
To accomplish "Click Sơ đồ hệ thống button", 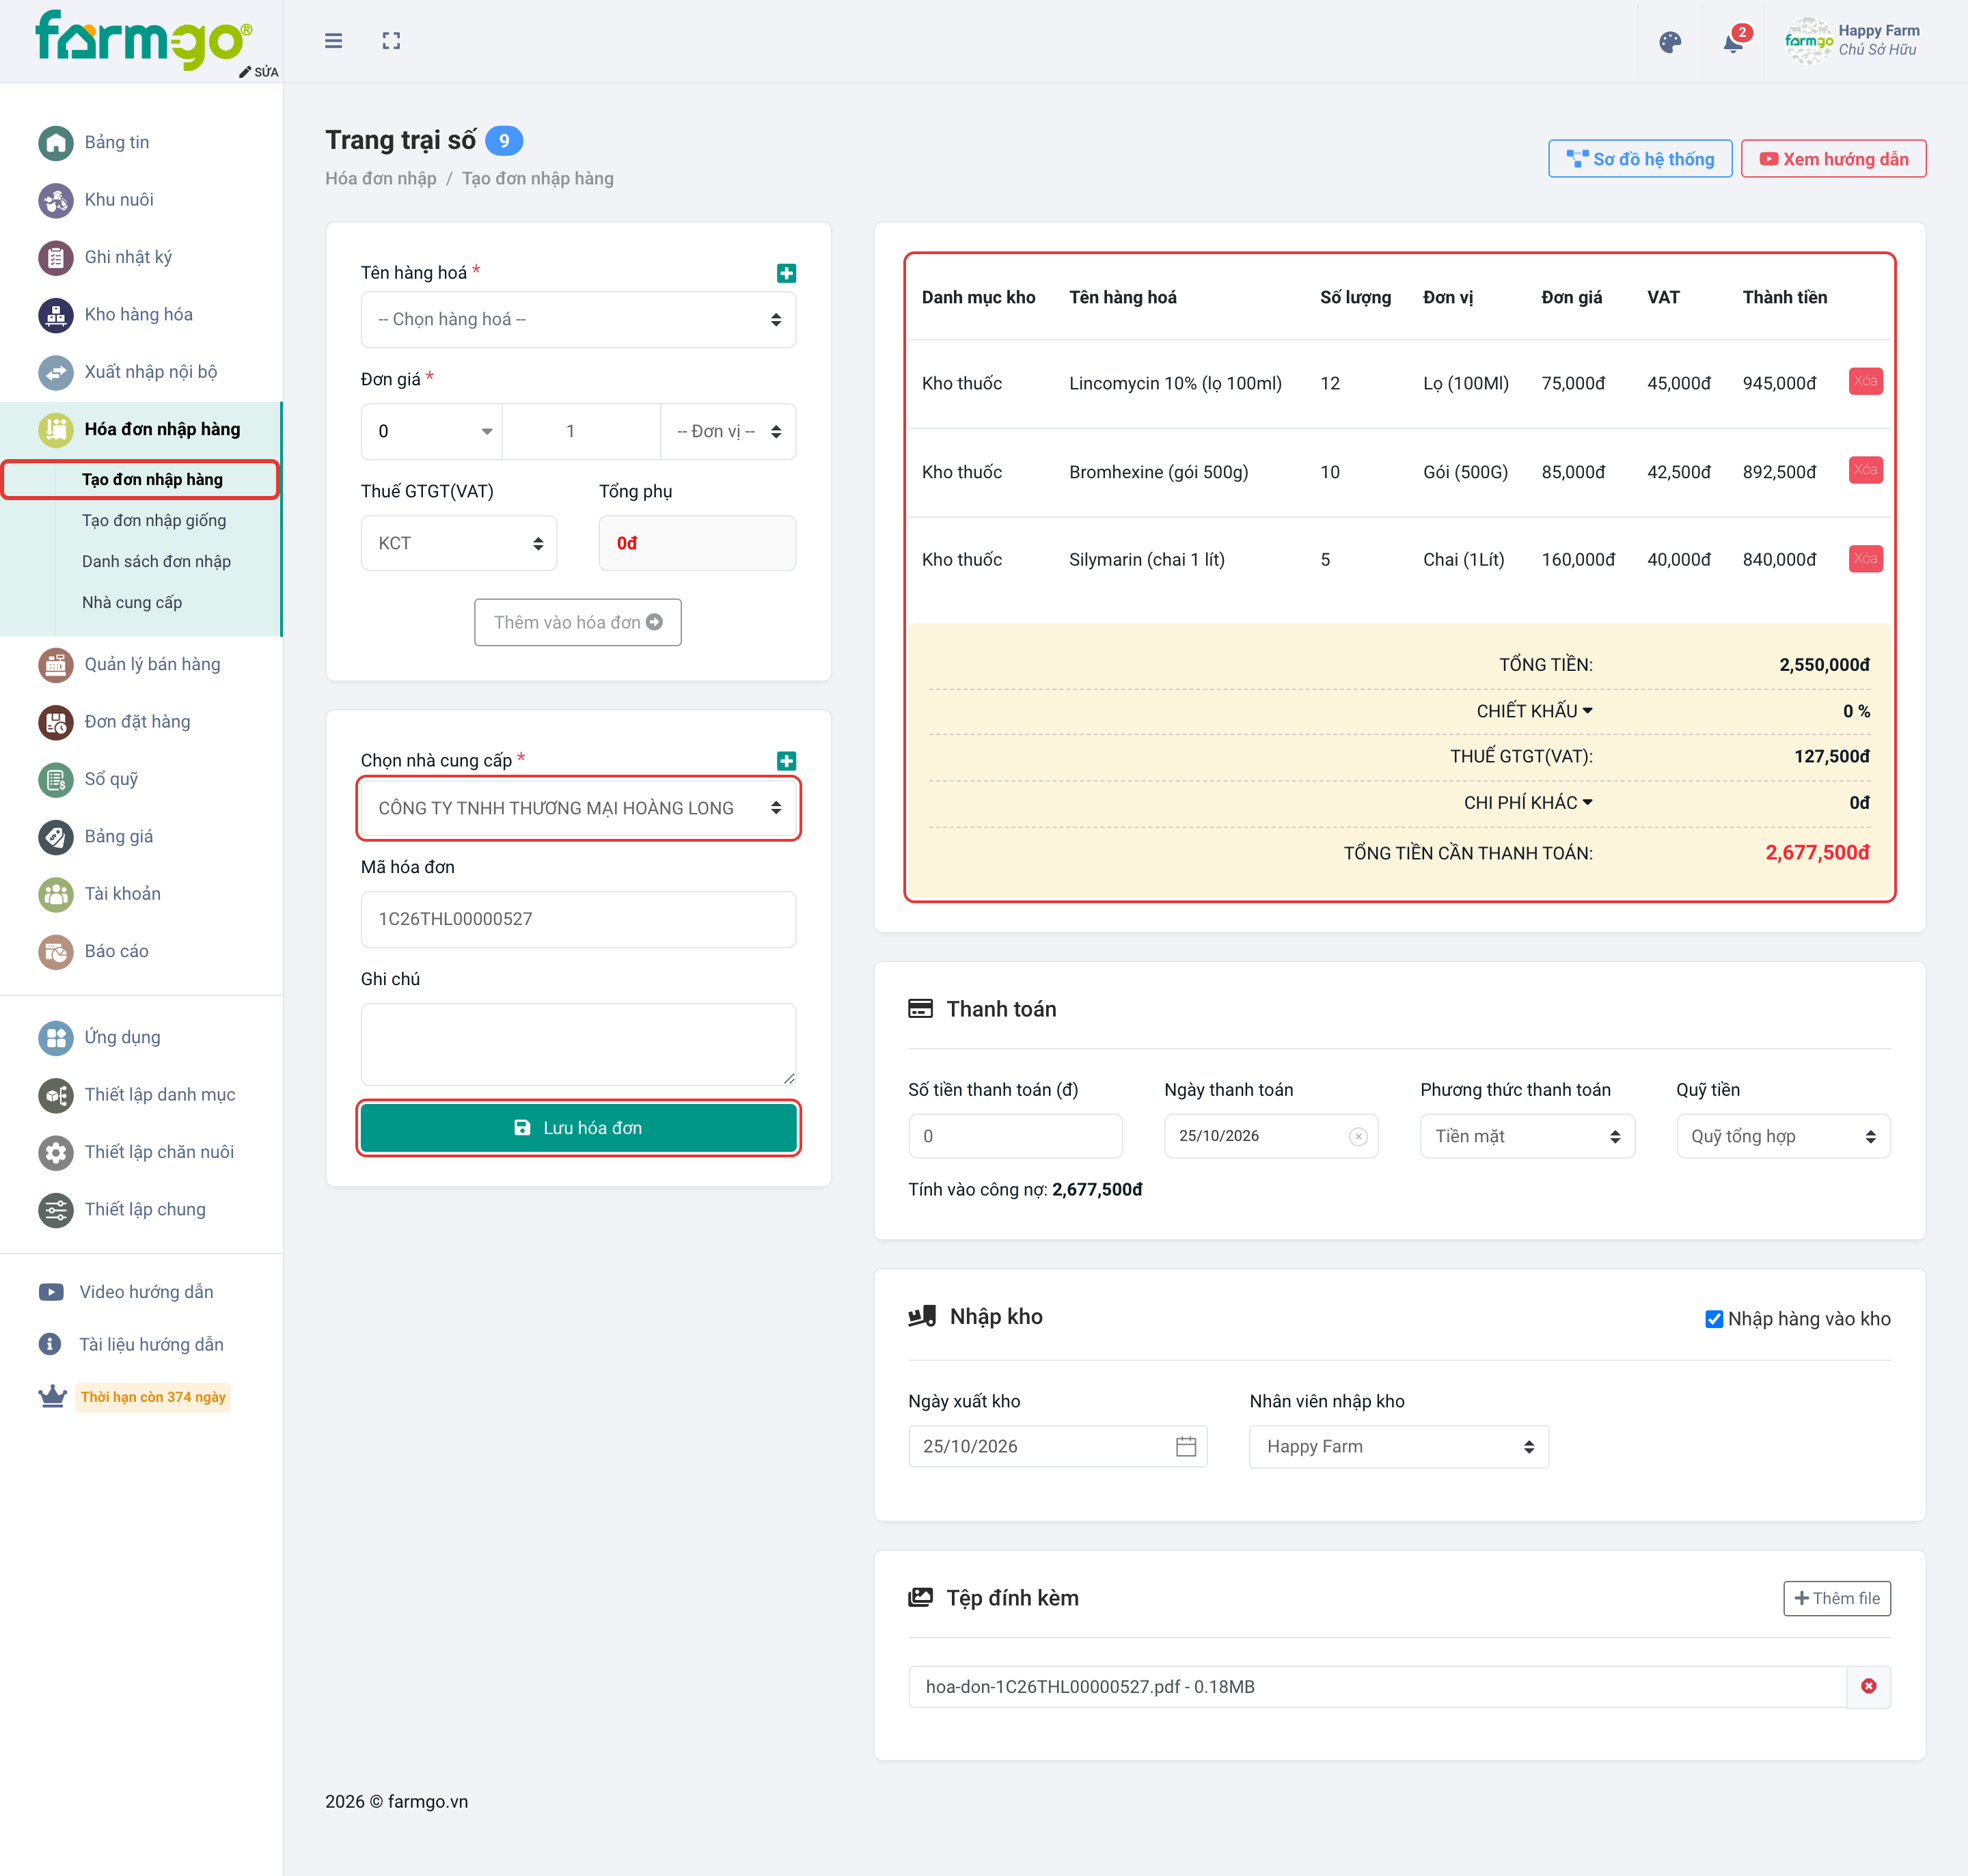I will click(x=1640, y=159).
